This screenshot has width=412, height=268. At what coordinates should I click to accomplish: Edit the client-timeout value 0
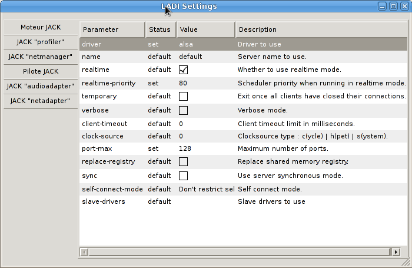click(x=181, y=124)
